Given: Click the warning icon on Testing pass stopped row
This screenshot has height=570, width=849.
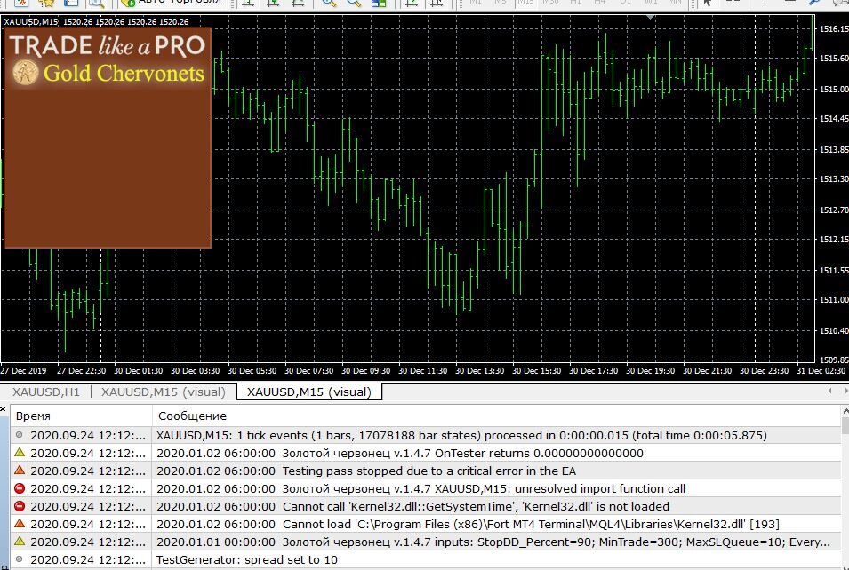Looking at the screenshot, I should click(x=20, y=471).
